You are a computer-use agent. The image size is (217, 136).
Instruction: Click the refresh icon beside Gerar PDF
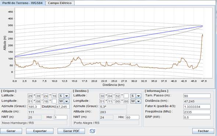click(x=92, y=131)
